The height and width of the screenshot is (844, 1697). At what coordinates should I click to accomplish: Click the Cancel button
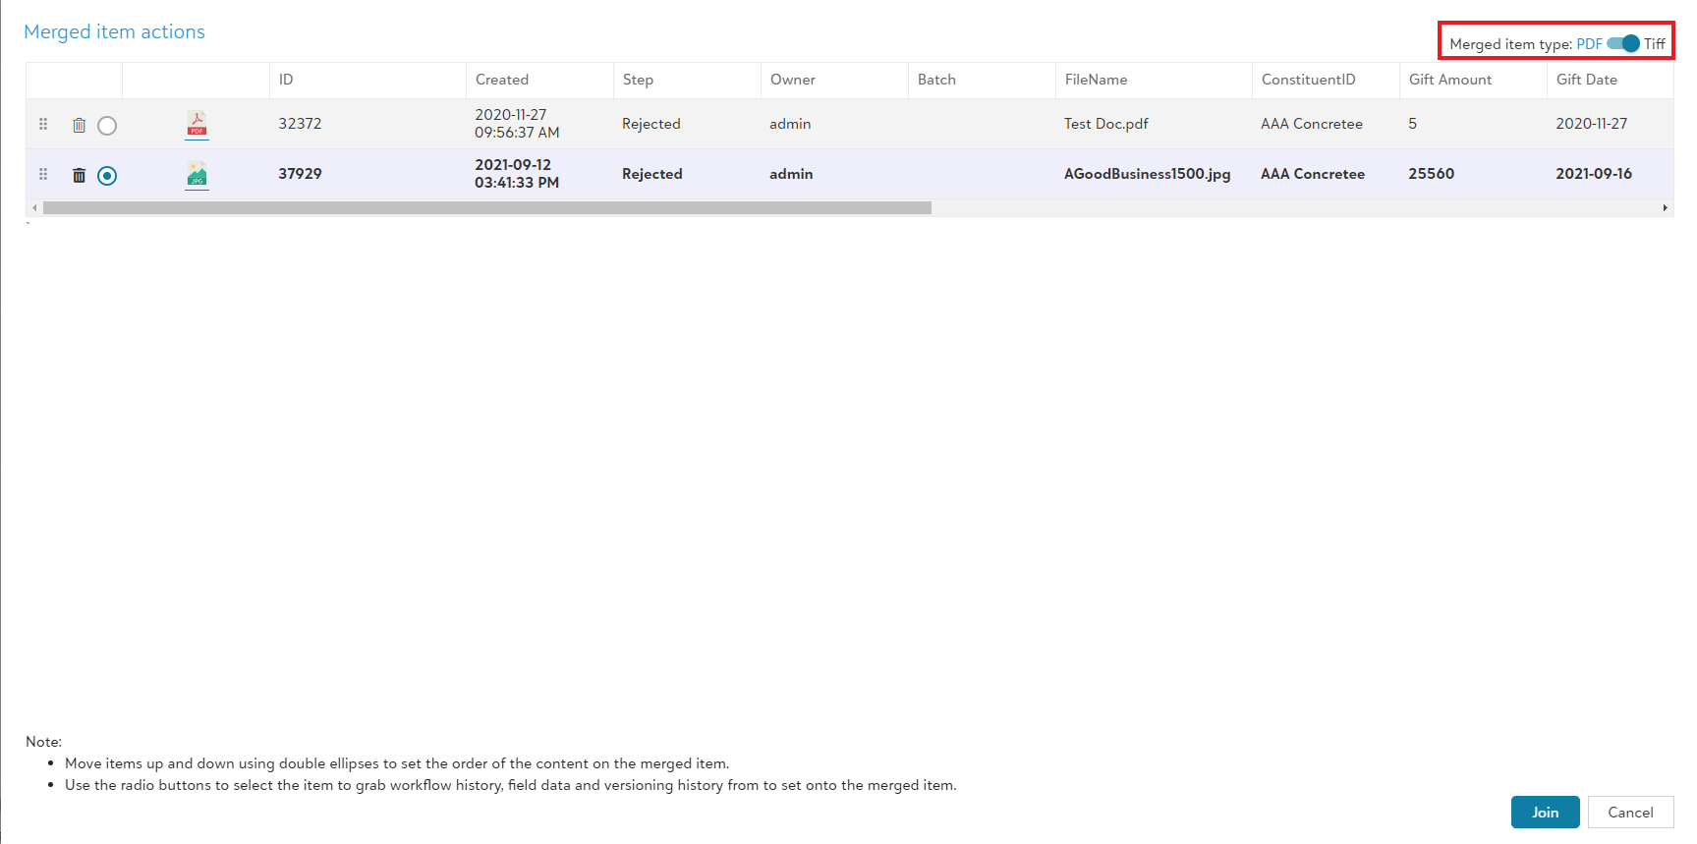coord(1630,812)
